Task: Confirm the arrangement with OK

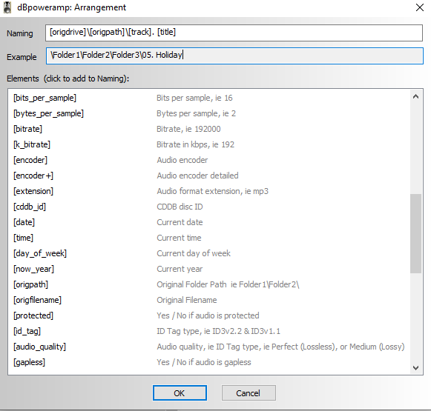Action: [180, 393]
